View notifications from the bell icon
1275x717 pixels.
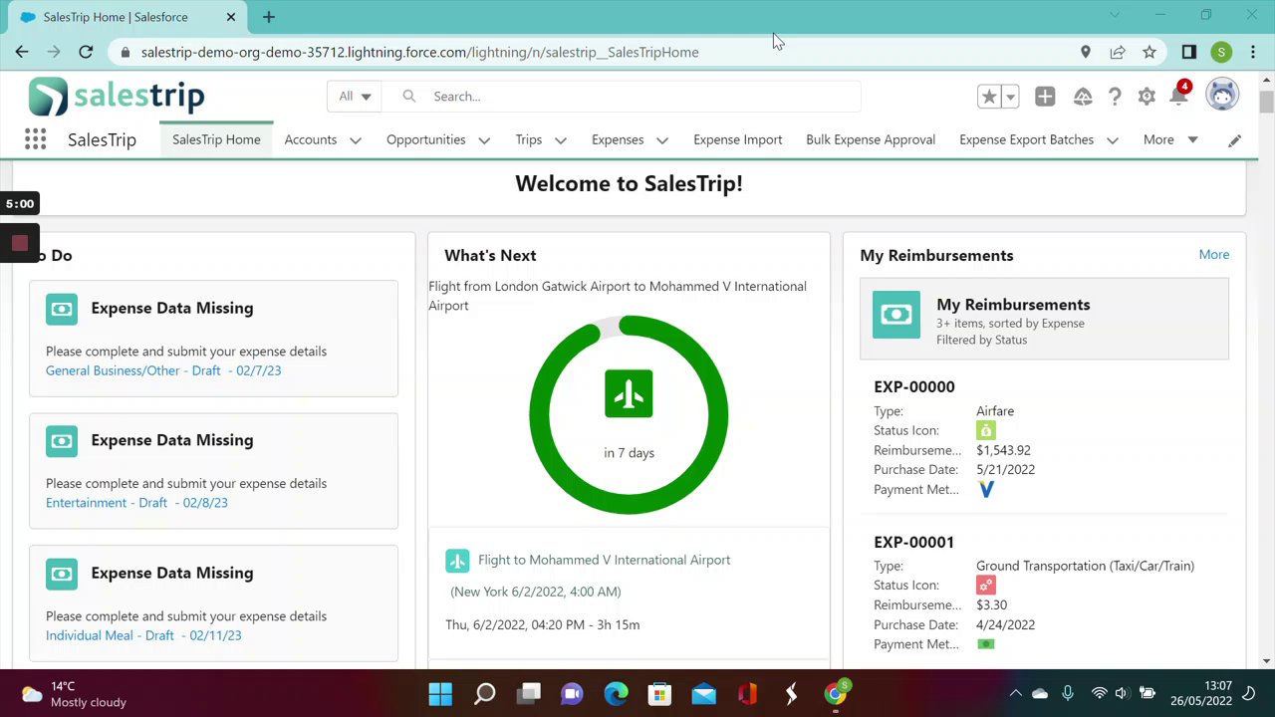tap(1178, 97)
